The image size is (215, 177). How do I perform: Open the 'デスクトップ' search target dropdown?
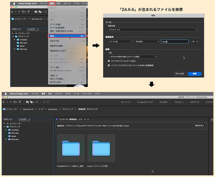click(152, 30)
